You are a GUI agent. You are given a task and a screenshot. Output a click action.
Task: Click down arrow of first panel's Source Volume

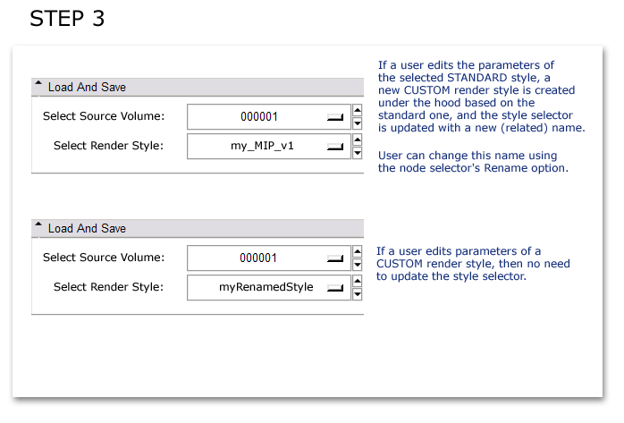(x=358, y=123)
